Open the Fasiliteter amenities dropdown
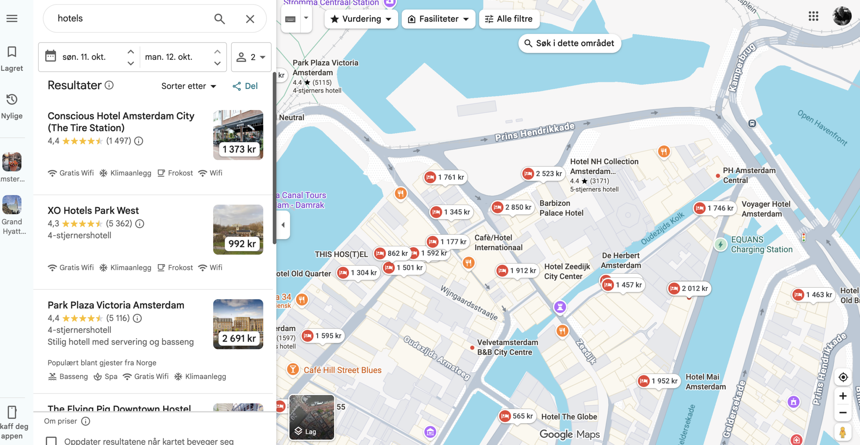This screenshot has width=860, height=445. [x=438, y=19]
